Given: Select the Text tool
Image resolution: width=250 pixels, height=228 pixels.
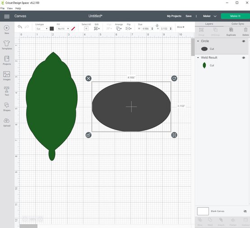Looking at the screenshot, I should (x=6, y=91).
